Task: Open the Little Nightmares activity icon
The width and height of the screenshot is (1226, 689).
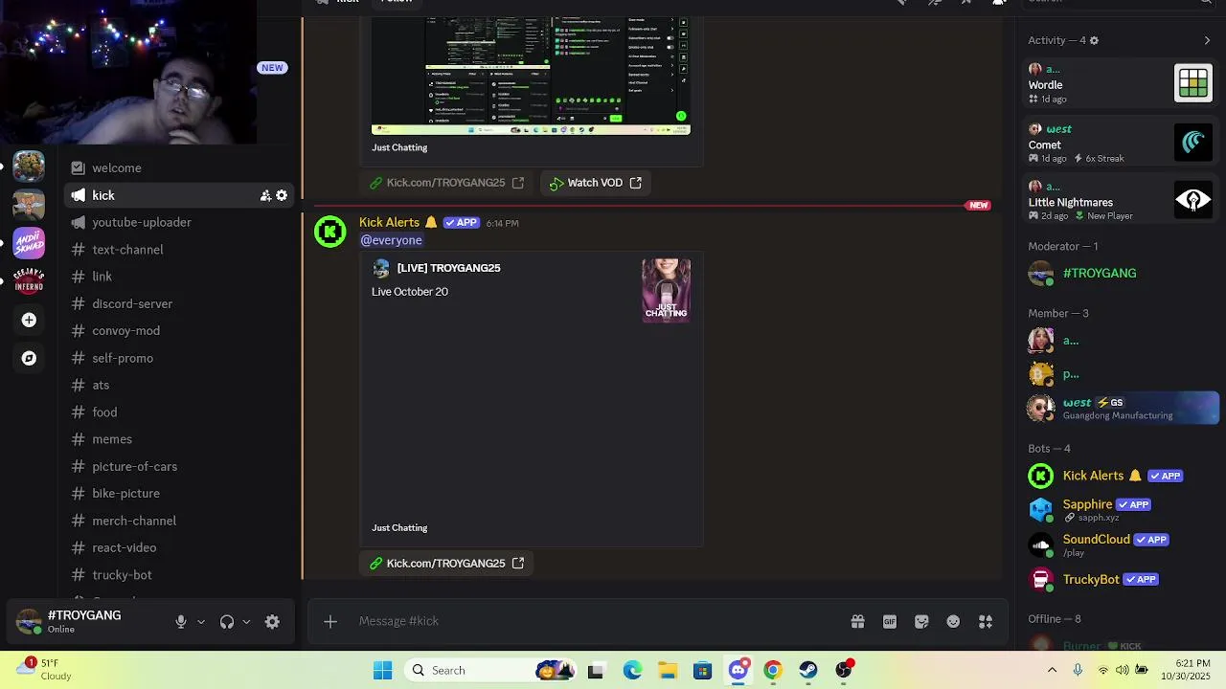Action: coord(1193,200)
